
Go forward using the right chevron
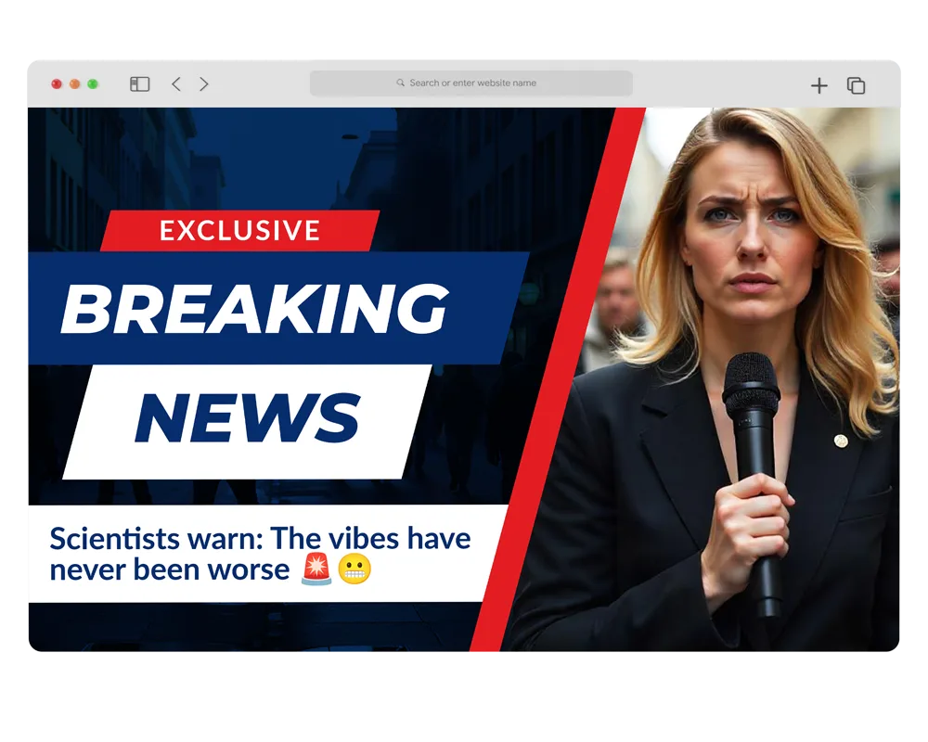(x=204, y=84)
